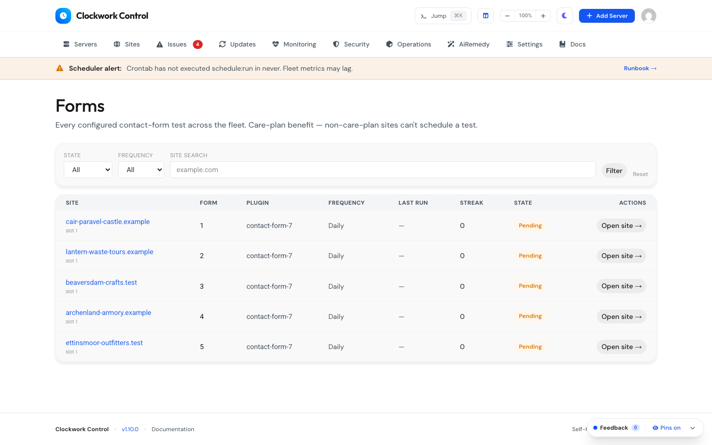Open beaversdam-crafts.test site link
Image resolution: width=712 pixels, height=445 pixels.
pyautogui.click(x=101, y=282)
